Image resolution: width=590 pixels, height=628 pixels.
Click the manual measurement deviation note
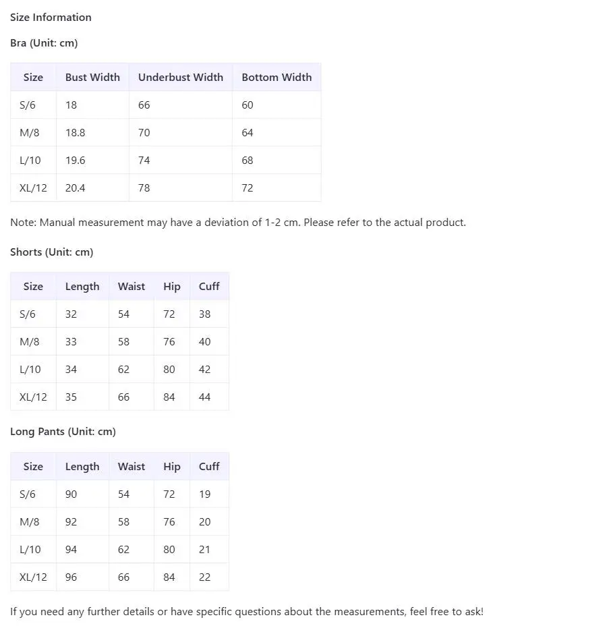(238, 223)
